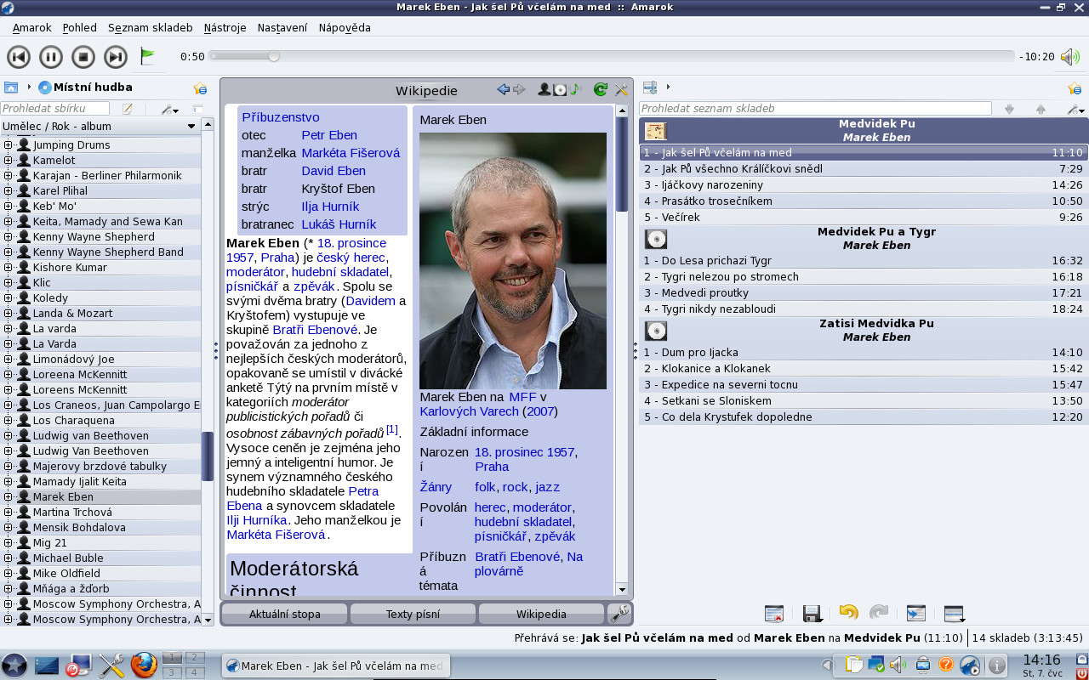This screenshot has height=680, width=1089.
Task: Open the save playlist dropdown
Action: (812, 614)
